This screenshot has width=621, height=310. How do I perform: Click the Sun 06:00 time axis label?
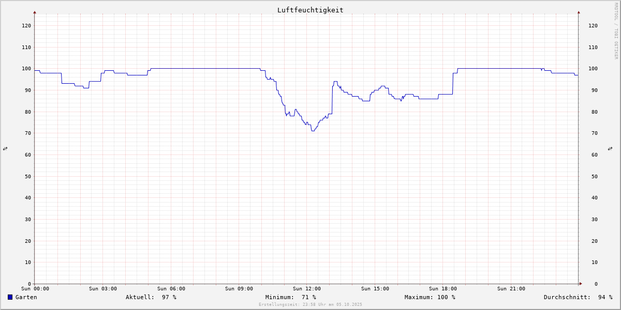[171, 289]
